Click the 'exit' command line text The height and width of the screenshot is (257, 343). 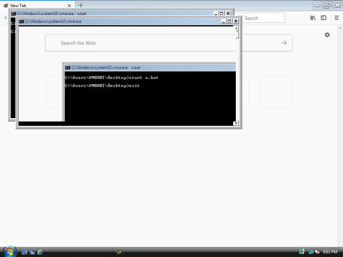(x=134, y=85)
